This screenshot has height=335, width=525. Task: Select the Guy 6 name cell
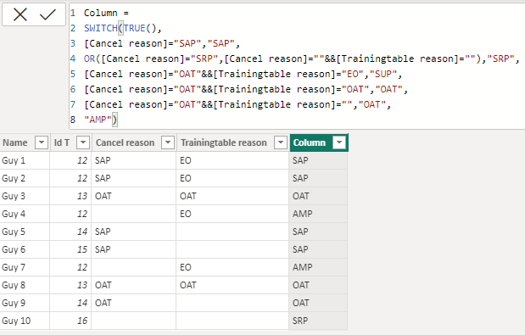(25, 249)
